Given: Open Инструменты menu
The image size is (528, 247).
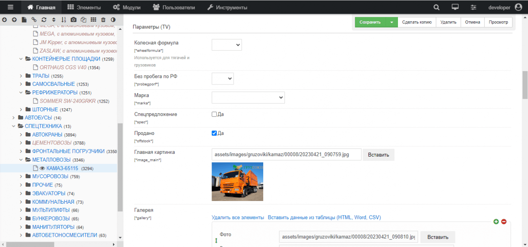Looking at the screenshot, I should [227, 7].
